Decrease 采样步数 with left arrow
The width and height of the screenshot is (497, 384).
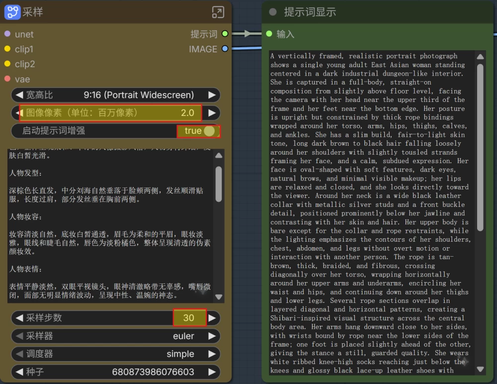coord(19,318)
